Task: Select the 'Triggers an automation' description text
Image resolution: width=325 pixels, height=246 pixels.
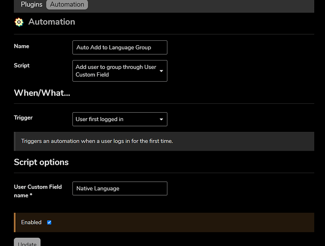Action: [x=97, y=141]
